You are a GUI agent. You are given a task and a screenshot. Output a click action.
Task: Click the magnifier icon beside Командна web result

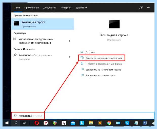coord(15,55)
